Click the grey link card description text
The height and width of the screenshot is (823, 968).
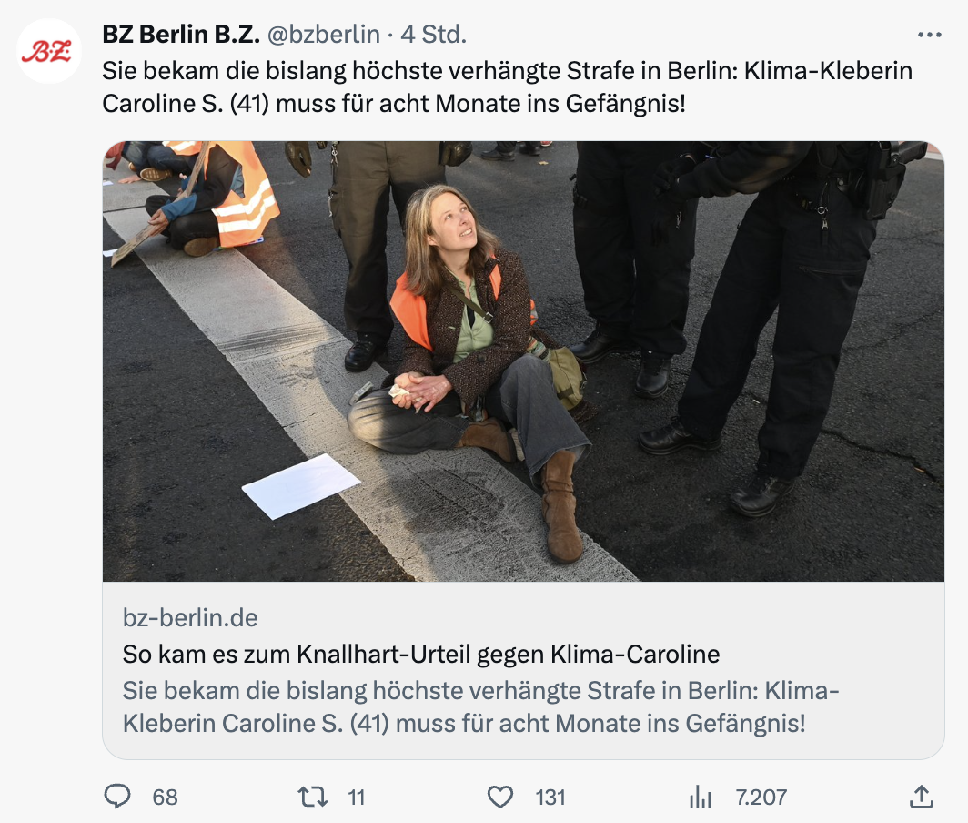480,706
